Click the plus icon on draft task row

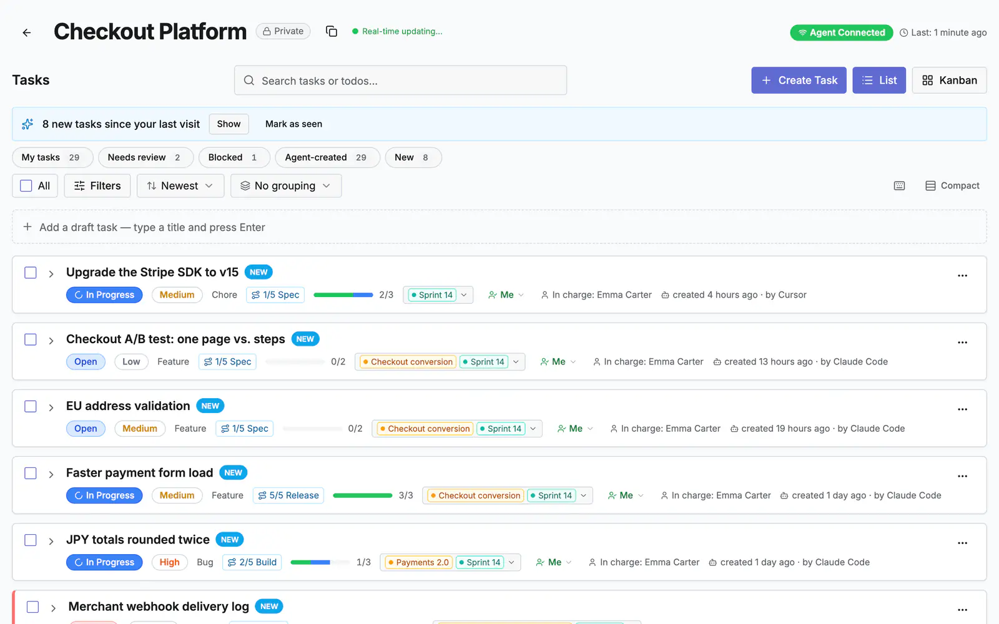pos(27,227)
